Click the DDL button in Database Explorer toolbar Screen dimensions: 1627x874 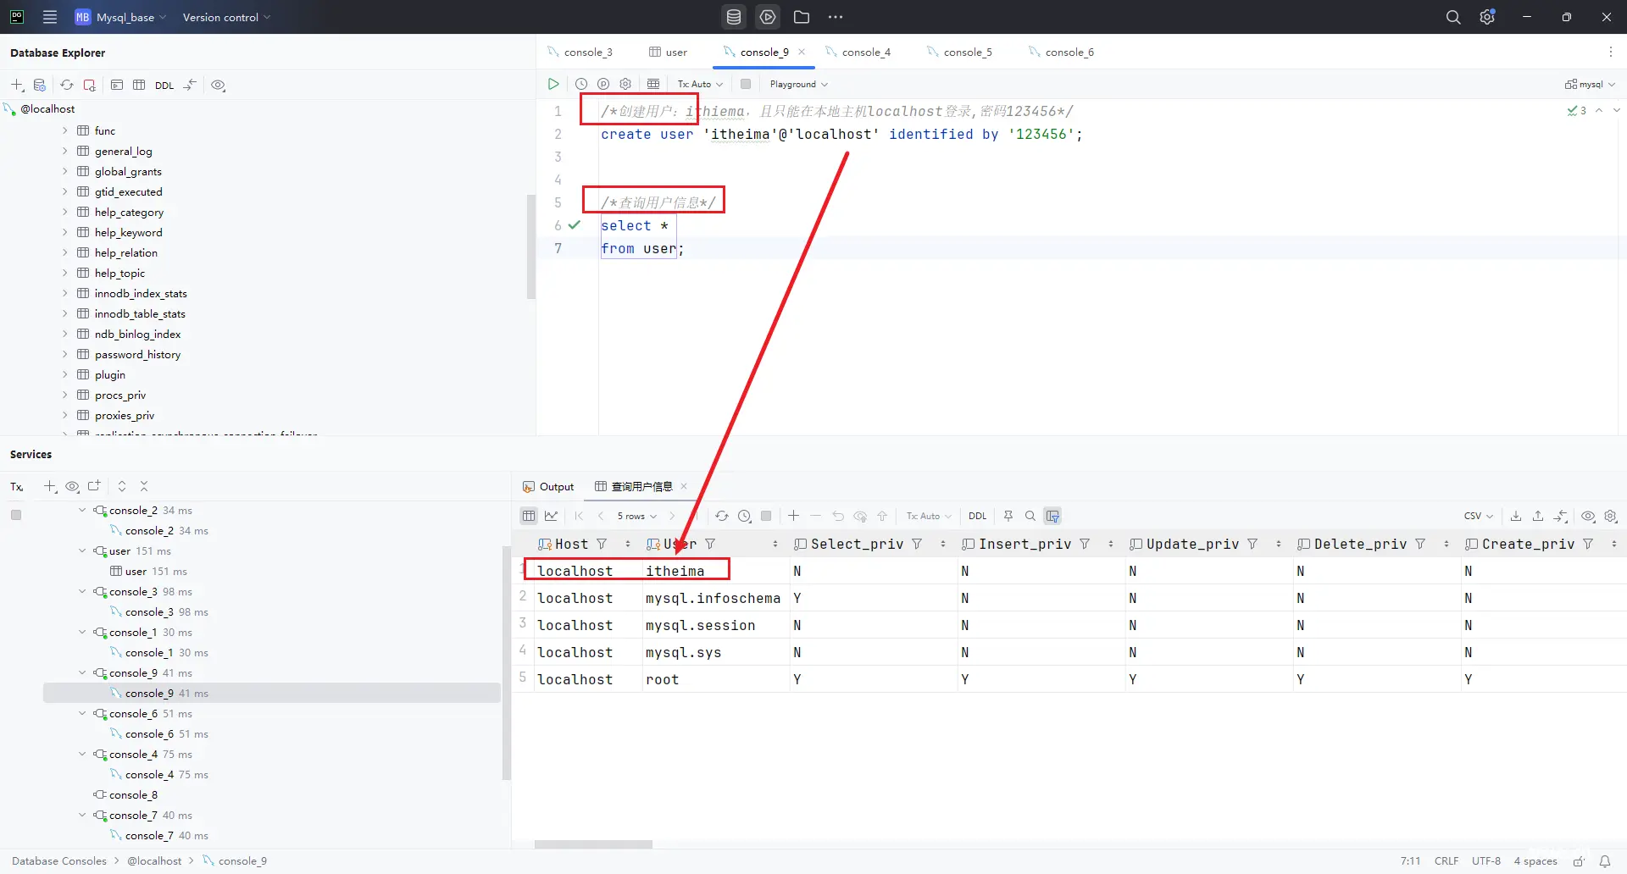[164, 86]
